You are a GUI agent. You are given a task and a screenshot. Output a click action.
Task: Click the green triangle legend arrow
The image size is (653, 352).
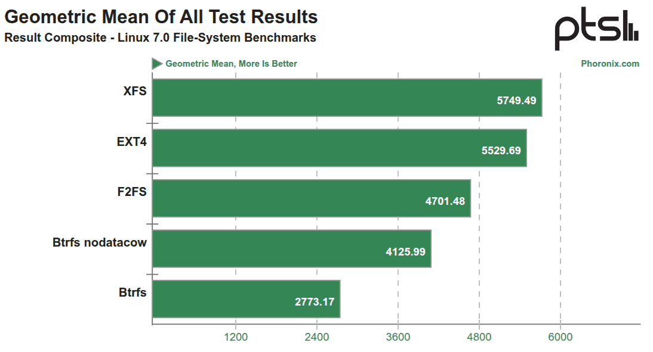[157, 64]
